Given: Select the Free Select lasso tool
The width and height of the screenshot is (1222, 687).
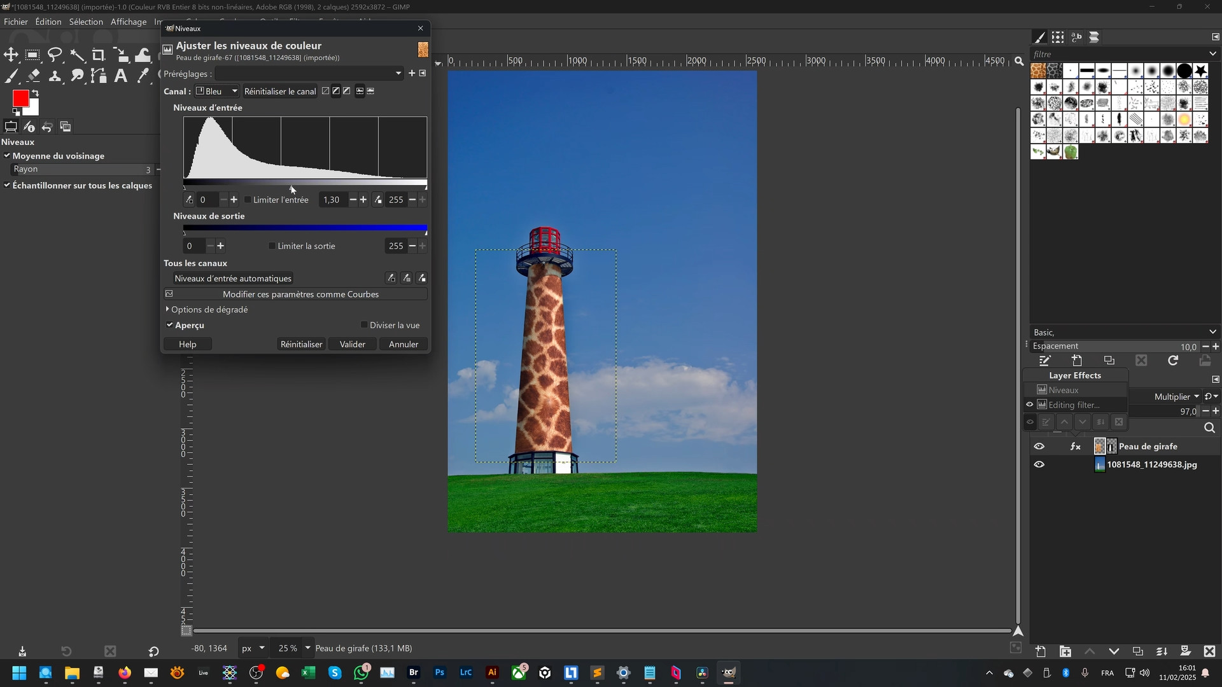Looking at the screenshot, I should 55,55.
